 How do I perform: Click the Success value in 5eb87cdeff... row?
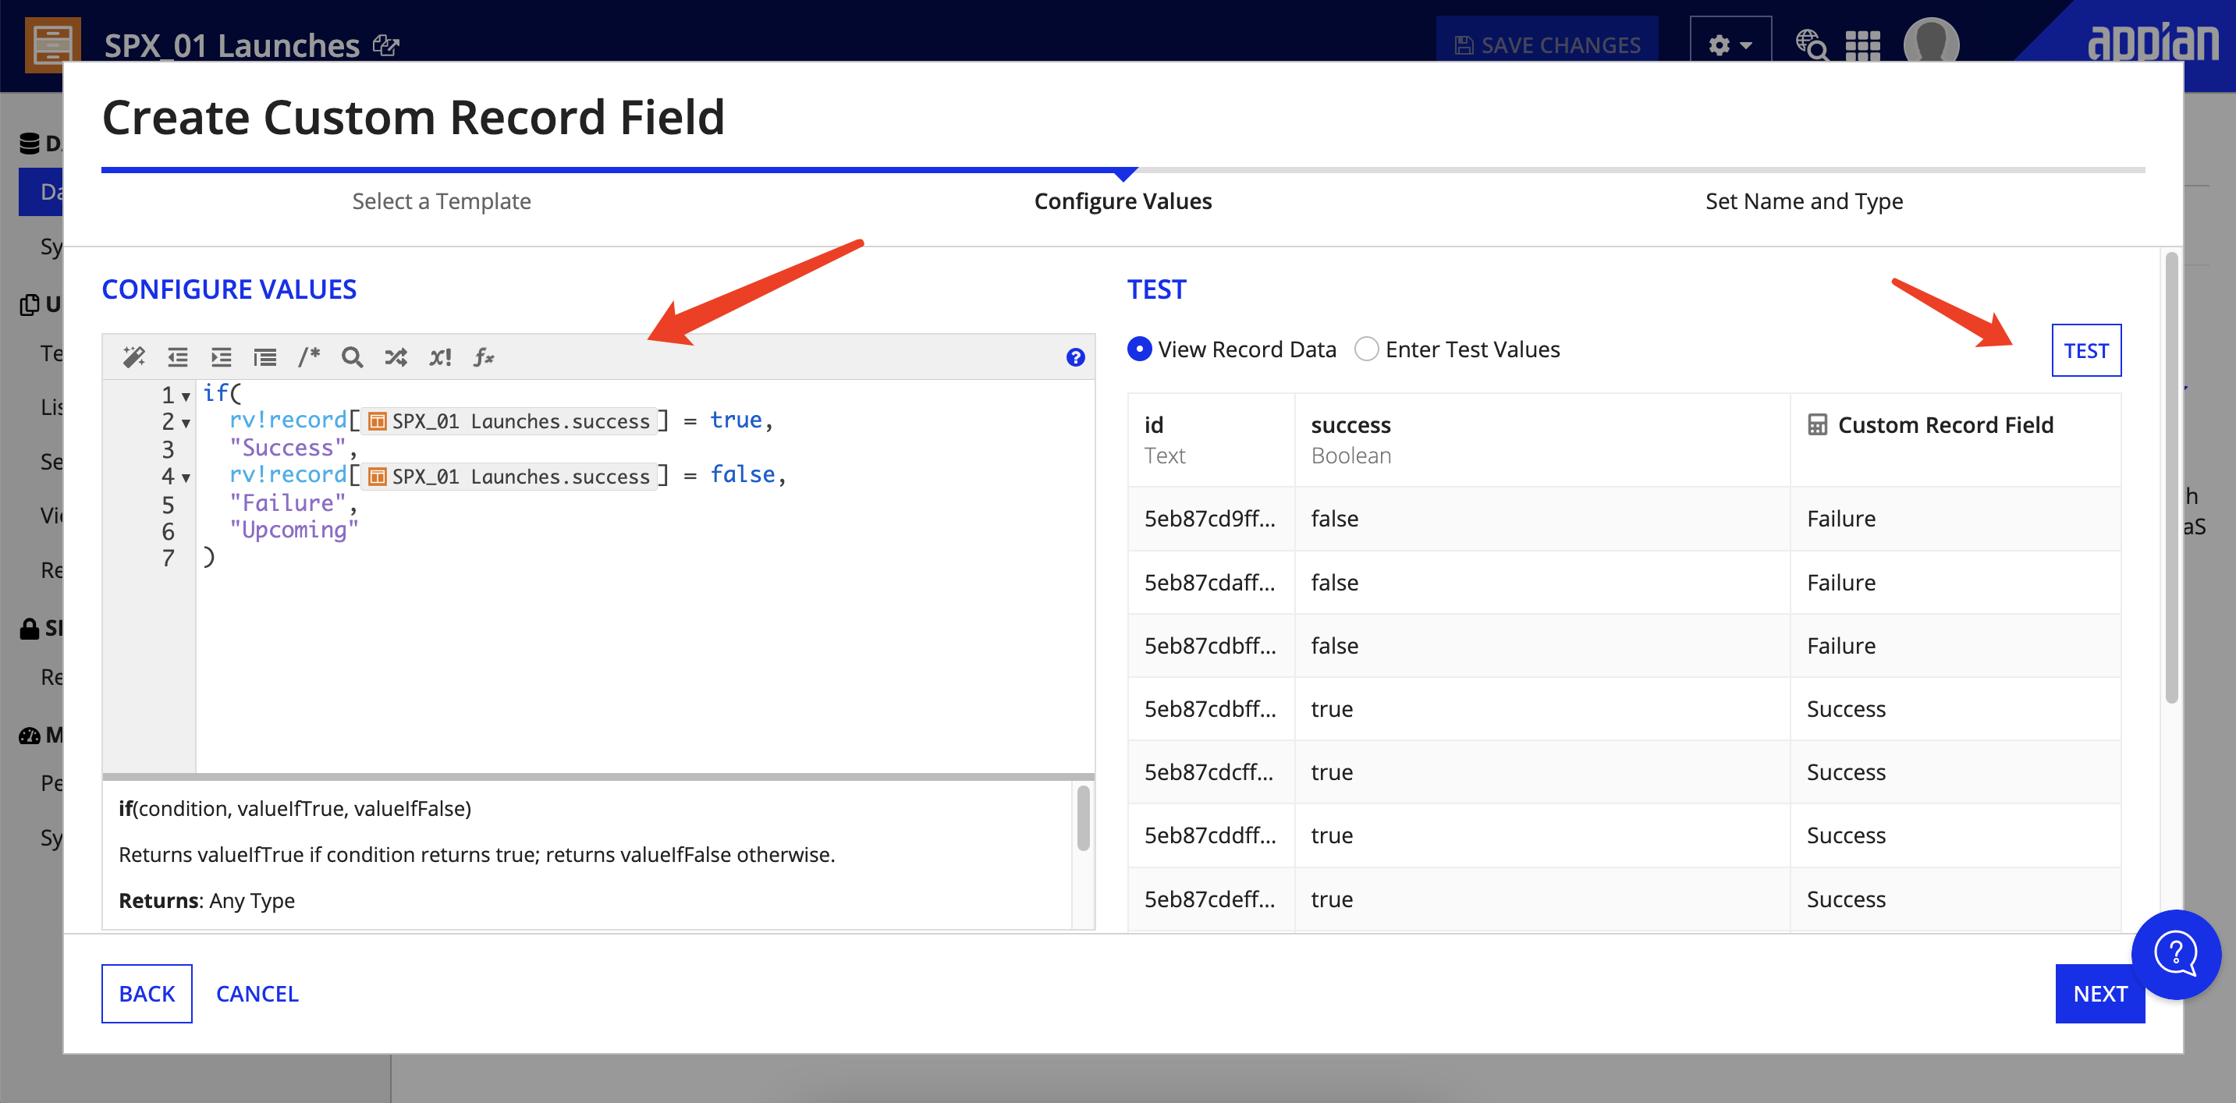click(1845, 899)
